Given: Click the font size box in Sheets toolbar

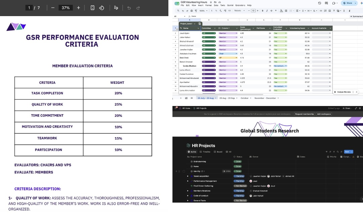Looking at the screenshot, I should (253, 11).
